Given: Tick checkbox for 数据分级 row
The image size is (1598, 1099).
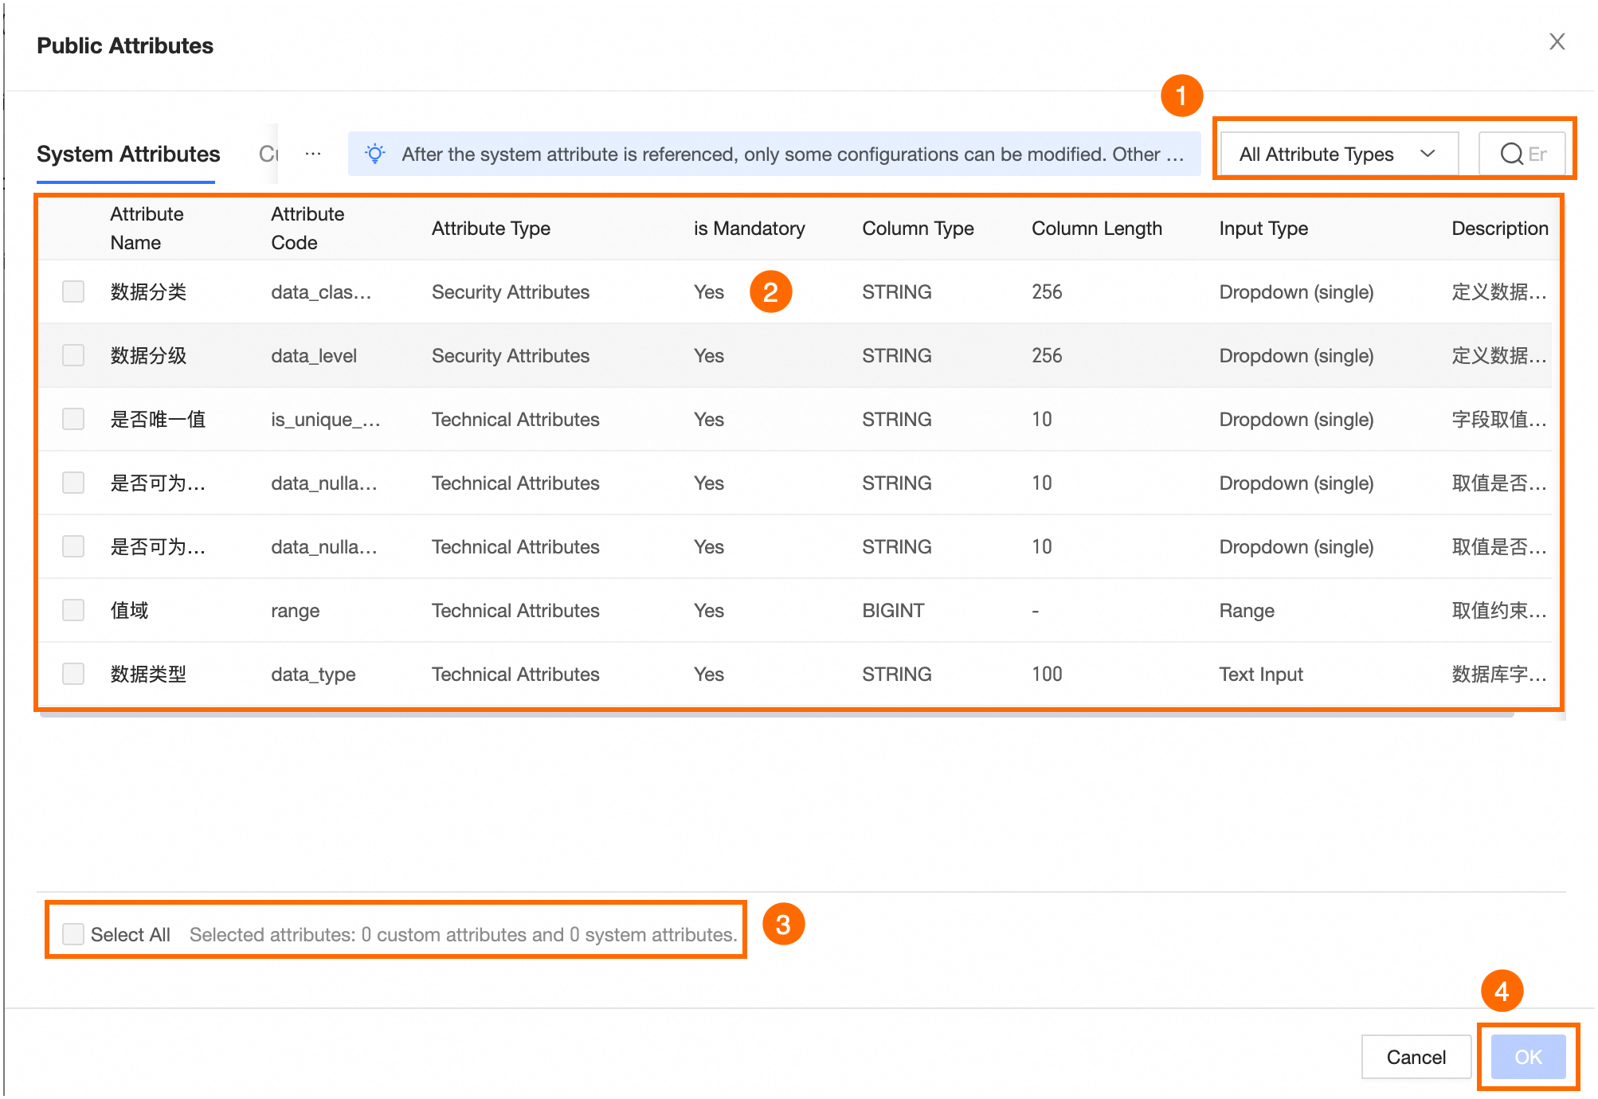Looking at the screenshot, I should [x=73, y=355].
